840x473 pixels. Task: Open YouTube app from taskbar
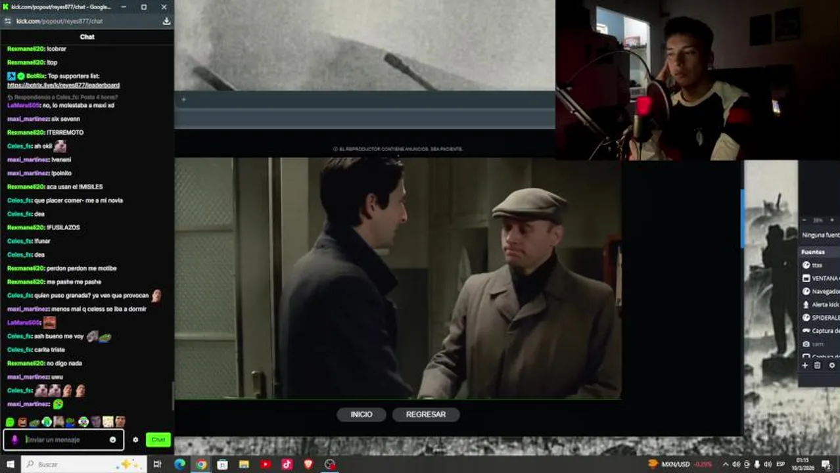[266, 464]
